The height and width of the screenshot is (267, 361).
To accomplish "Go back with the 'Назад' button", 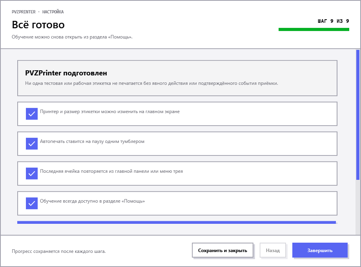I will (273, 250).
